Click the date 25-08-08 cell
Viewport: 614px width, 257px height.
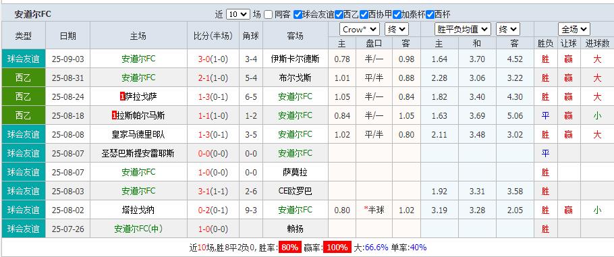coord(68,134)
